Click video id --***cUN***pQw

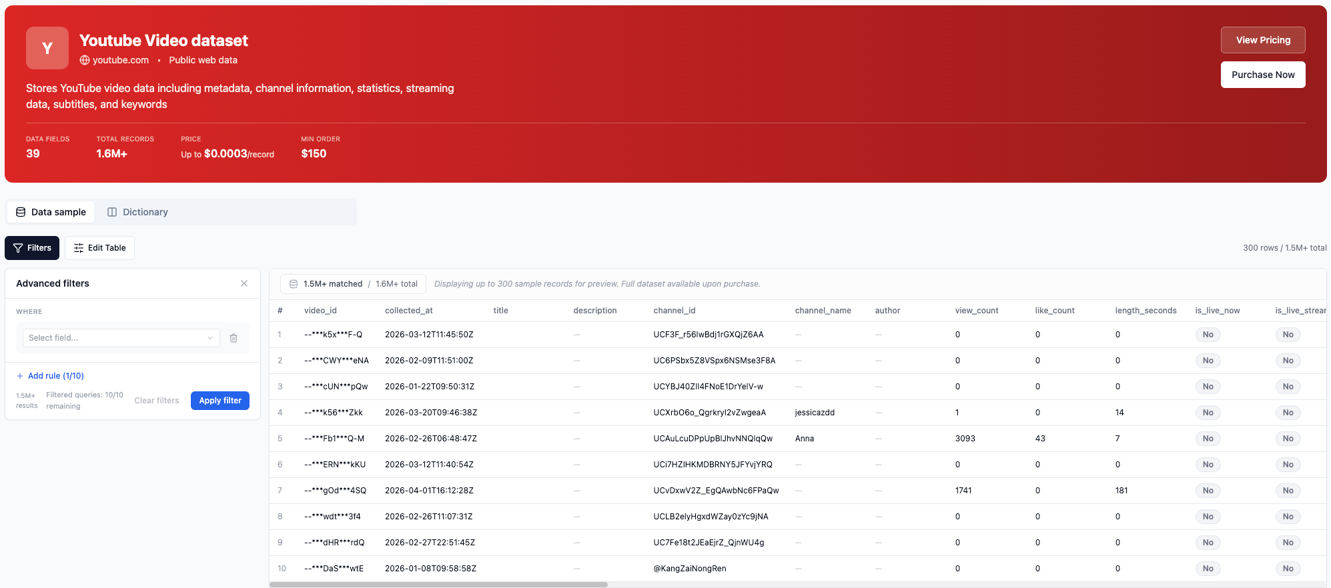[x=336, y=387]
